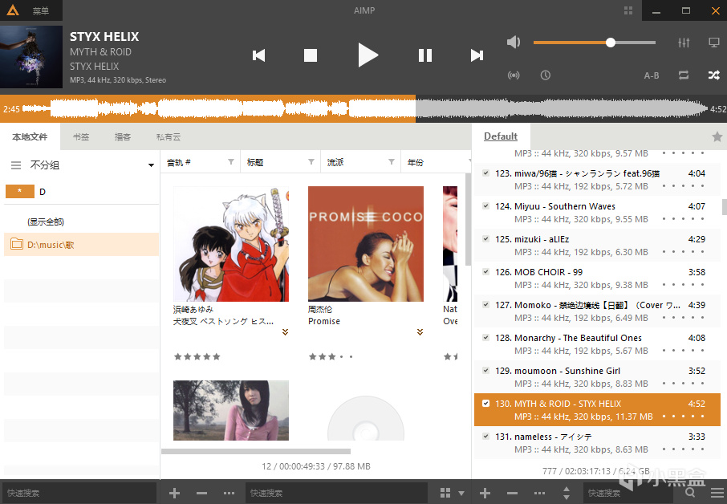
Task: Open the grouping hamburger menu icon
Action: pyautogui.click(x=16, y=165)
